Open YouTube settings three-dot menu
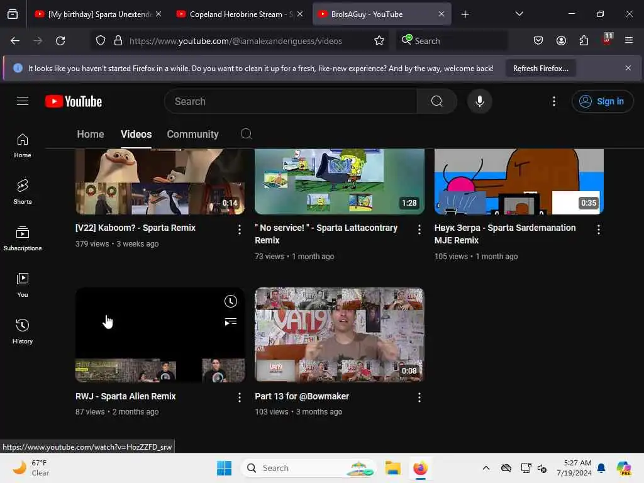 [553, 101]
